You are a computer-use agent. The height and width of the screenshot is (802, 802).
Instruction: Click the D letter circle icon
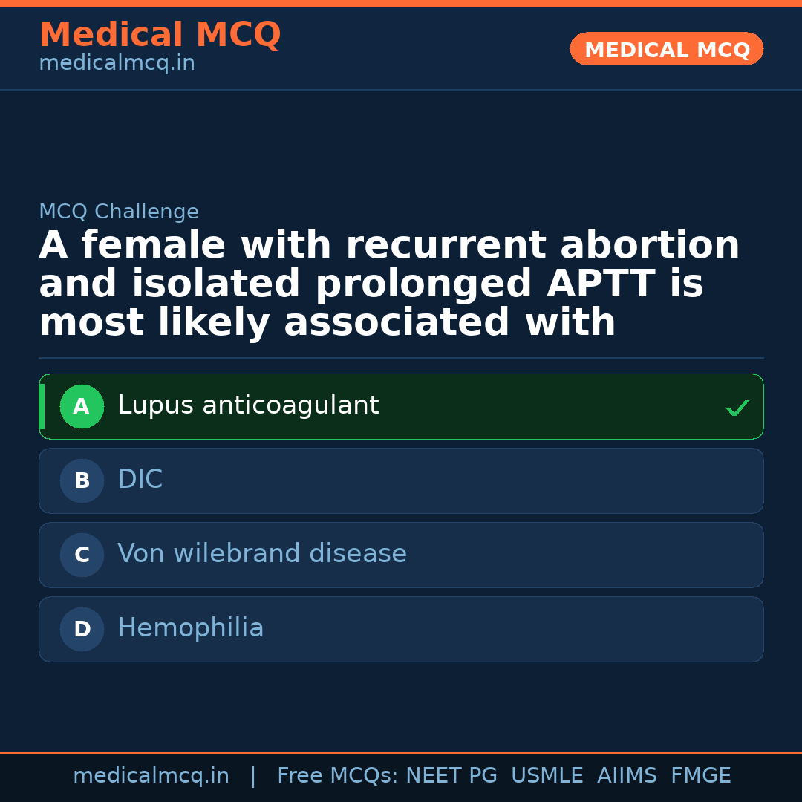82,629
